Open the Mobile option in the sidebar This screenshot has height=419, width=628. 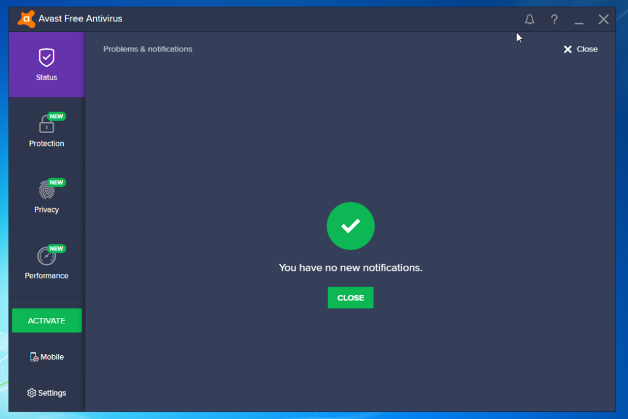(x=47, y=357)
